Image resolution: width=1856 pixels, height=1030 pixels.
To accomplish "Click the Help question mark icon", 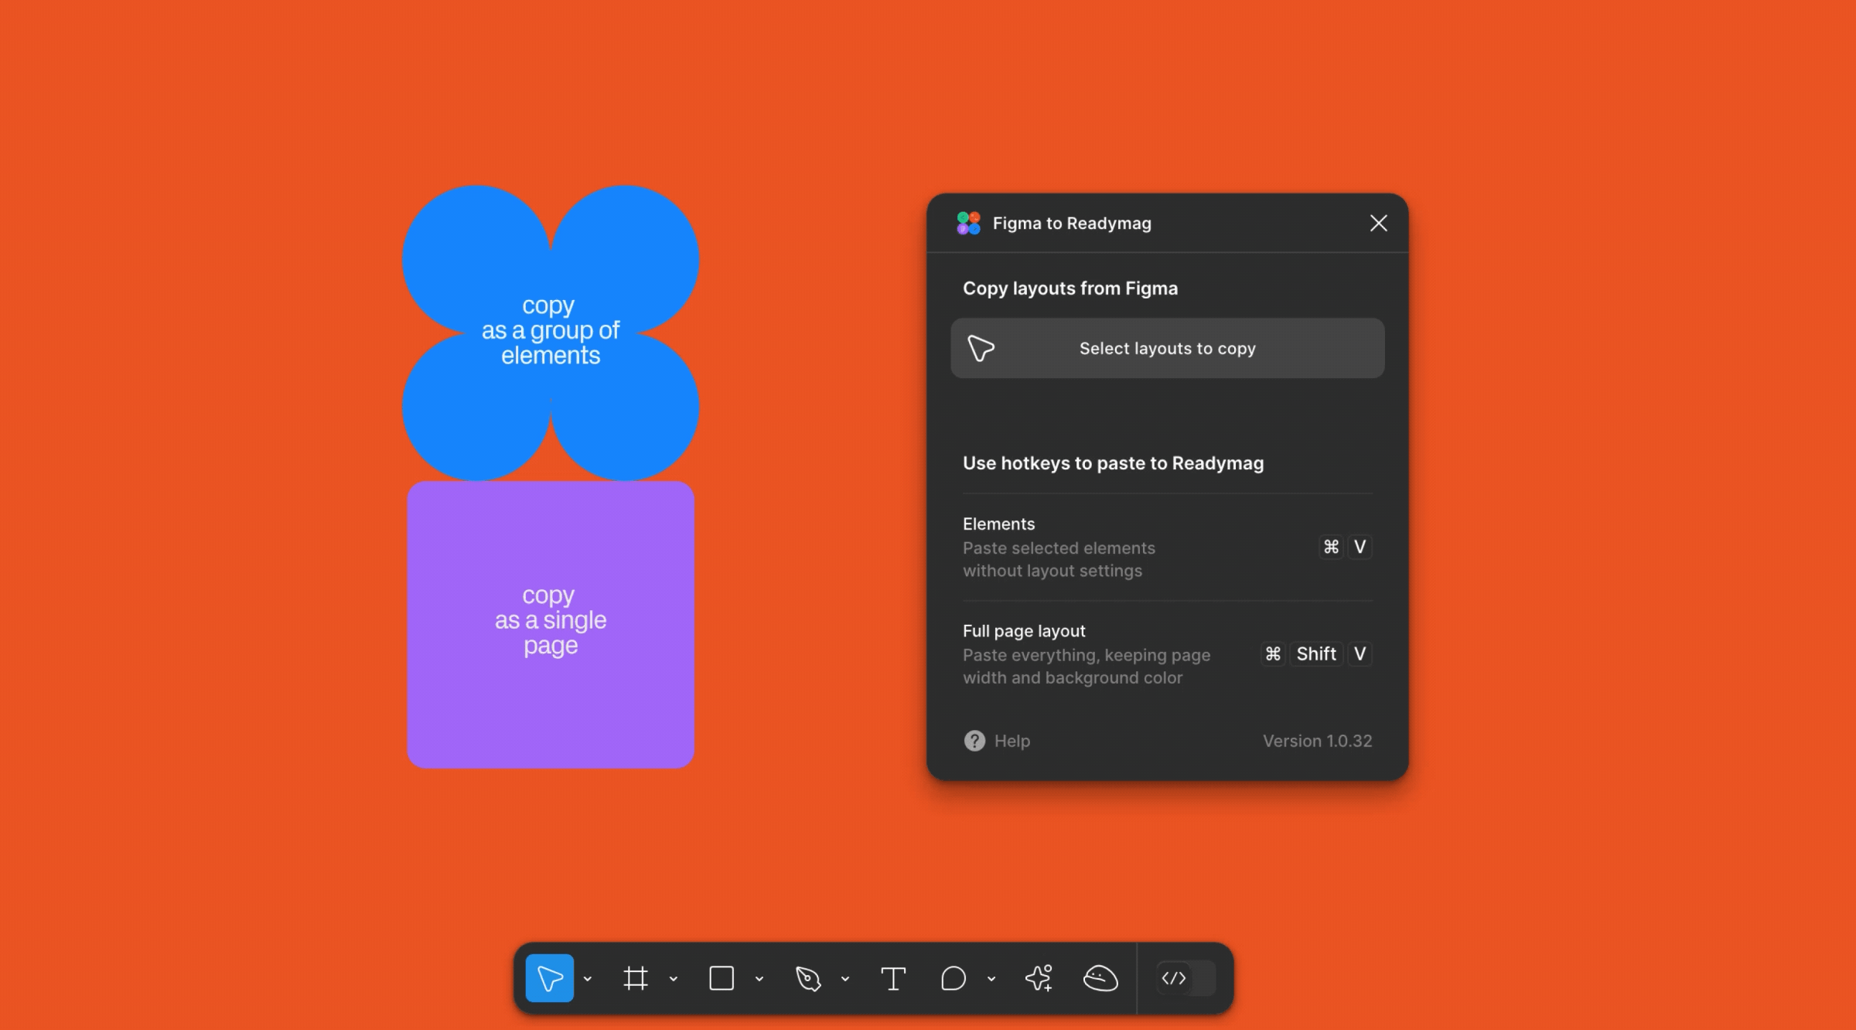I will [x=974, y=741].
